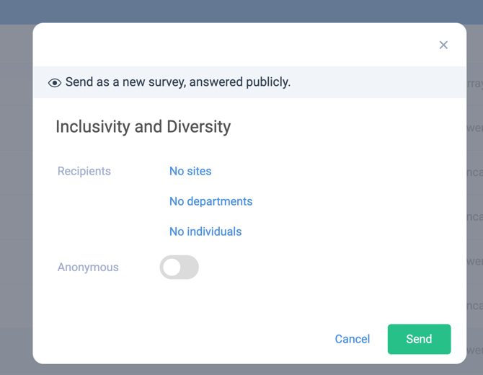Choose recipients via "No individuals"
483x375 pixels.
pyautogui.click(x=205, y=231)
